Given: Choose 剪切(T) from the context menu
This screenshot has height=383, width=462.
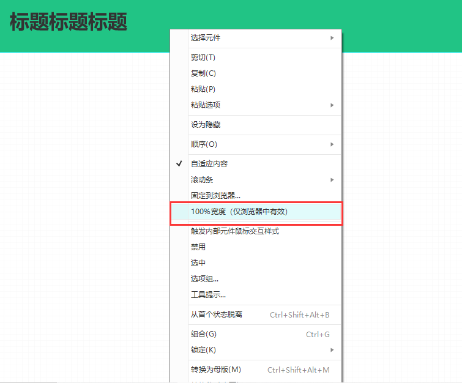Looking at the screenshot, I should tap(203, 58).
